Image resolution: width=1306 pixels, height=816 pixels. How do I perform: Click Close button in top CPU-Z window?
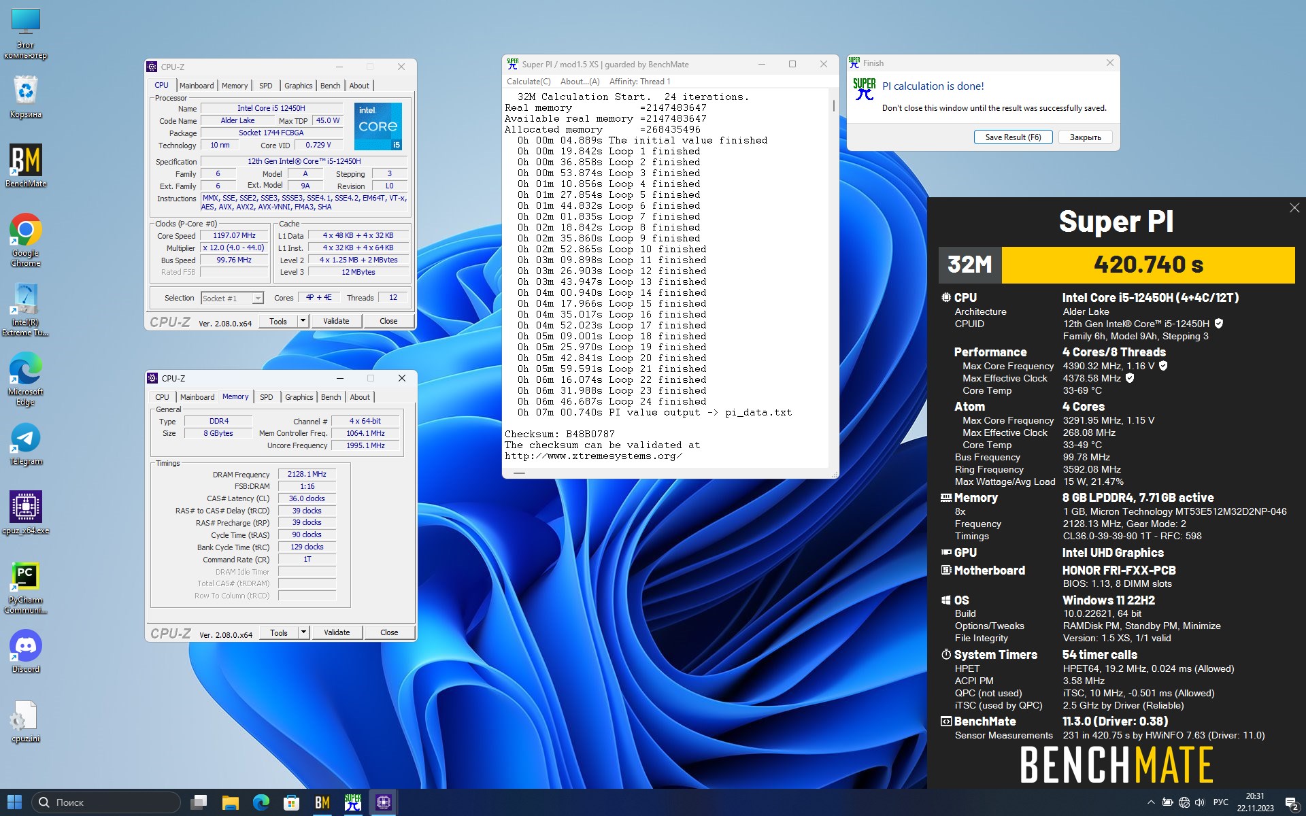point(388,321)
